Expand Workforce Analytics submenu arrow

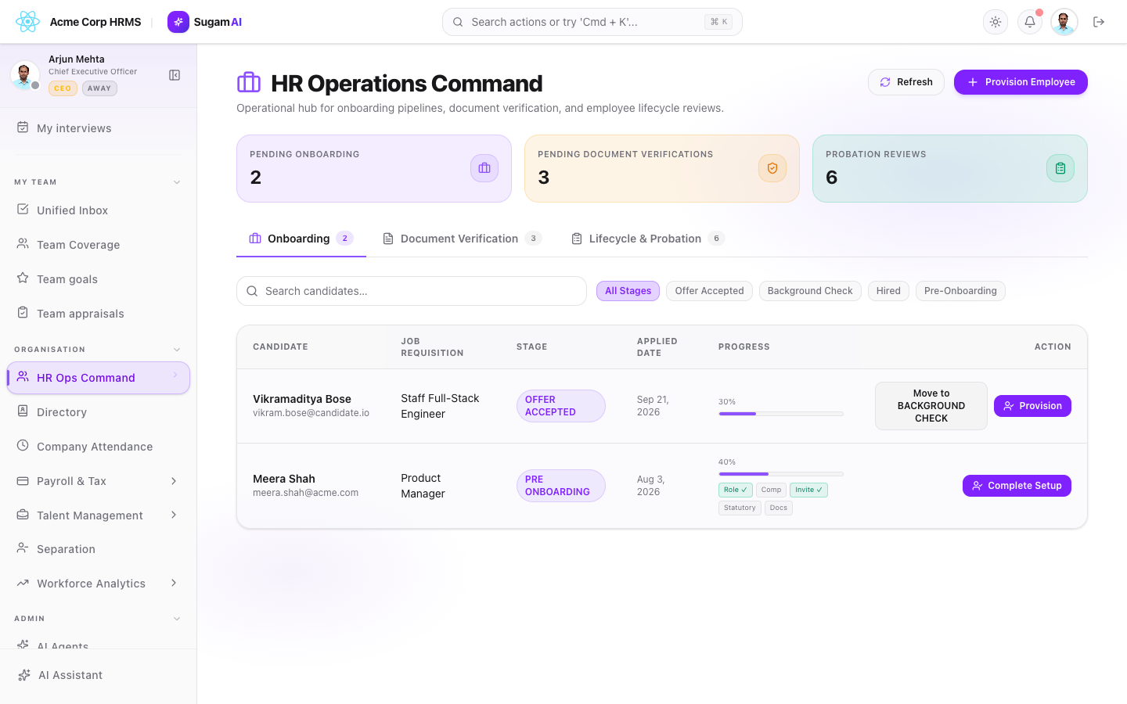174,583
